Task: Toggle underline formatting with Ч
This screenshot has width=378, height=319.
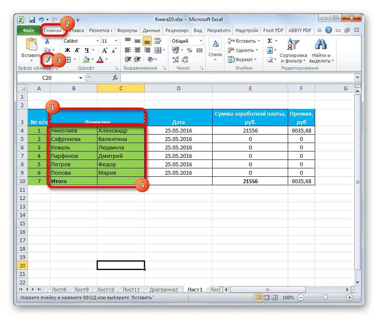Action: [87, 49]
